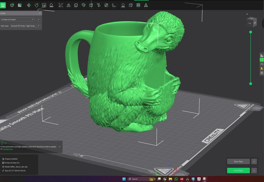Click the paint support icon in toolbar
This screenshot has width=264, height=182.
(x=98, y=5)
